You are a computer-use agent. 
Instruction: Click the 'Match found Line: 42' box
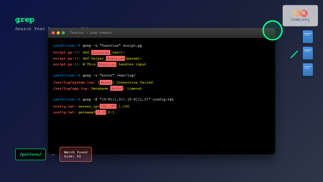[x=75, y=154]
